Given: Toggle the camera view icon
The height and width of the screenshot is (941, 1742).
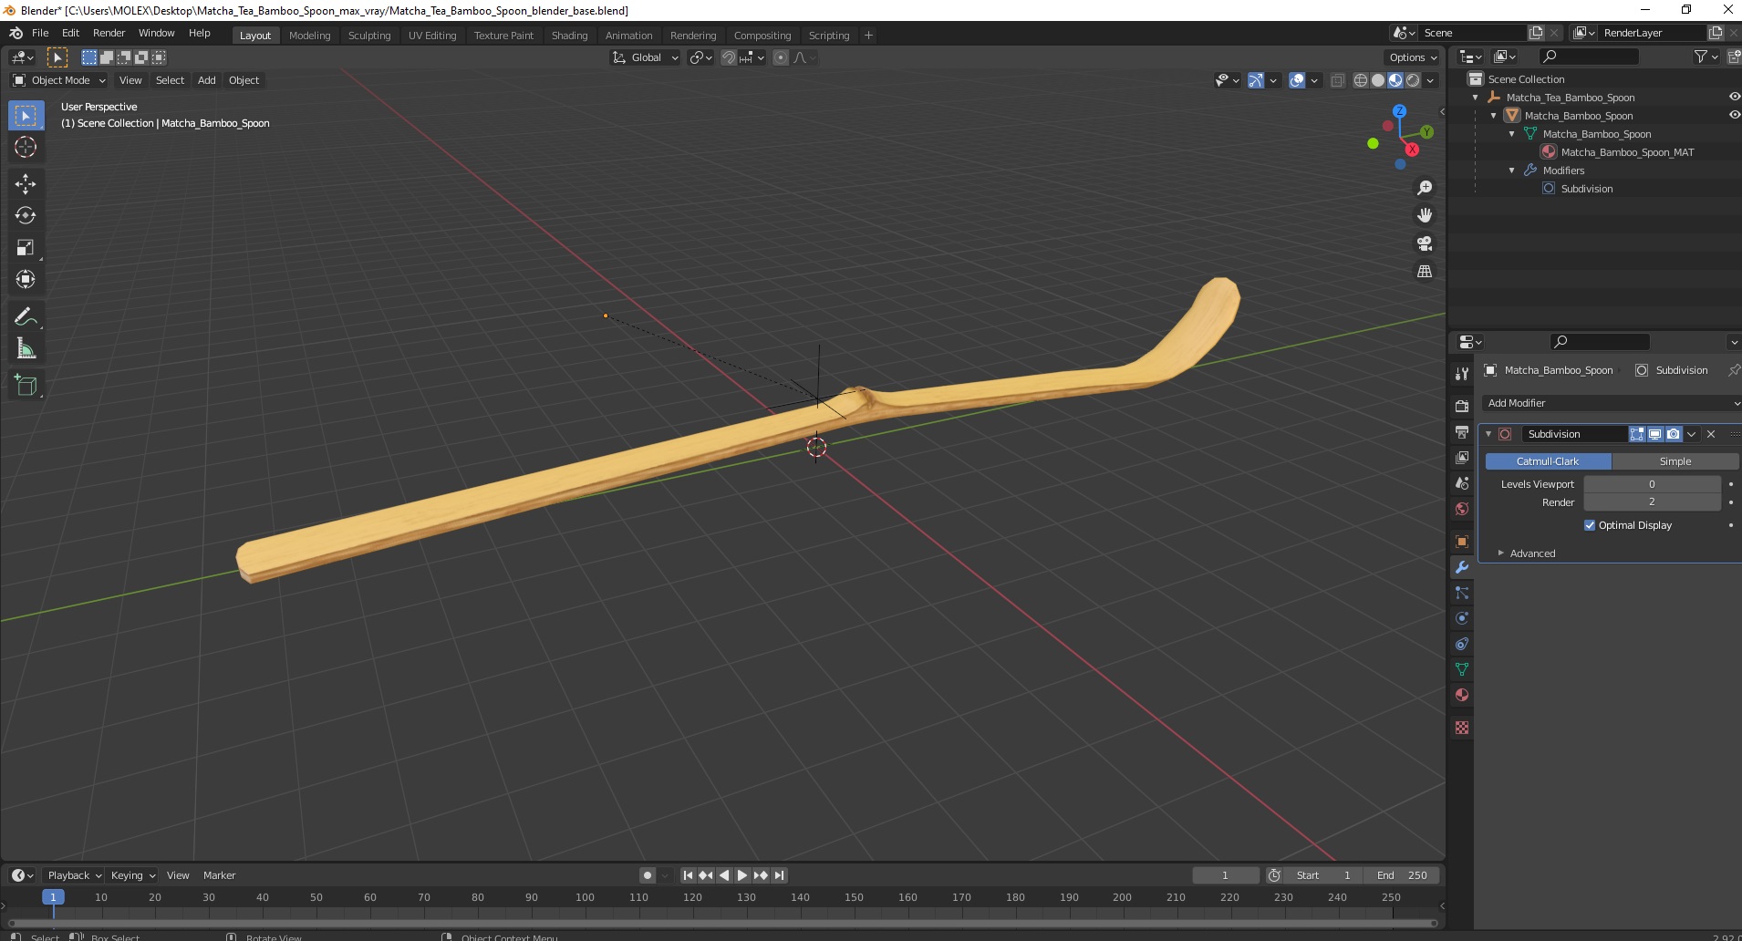Looking at the screenshot, I should pos(1425,243).
